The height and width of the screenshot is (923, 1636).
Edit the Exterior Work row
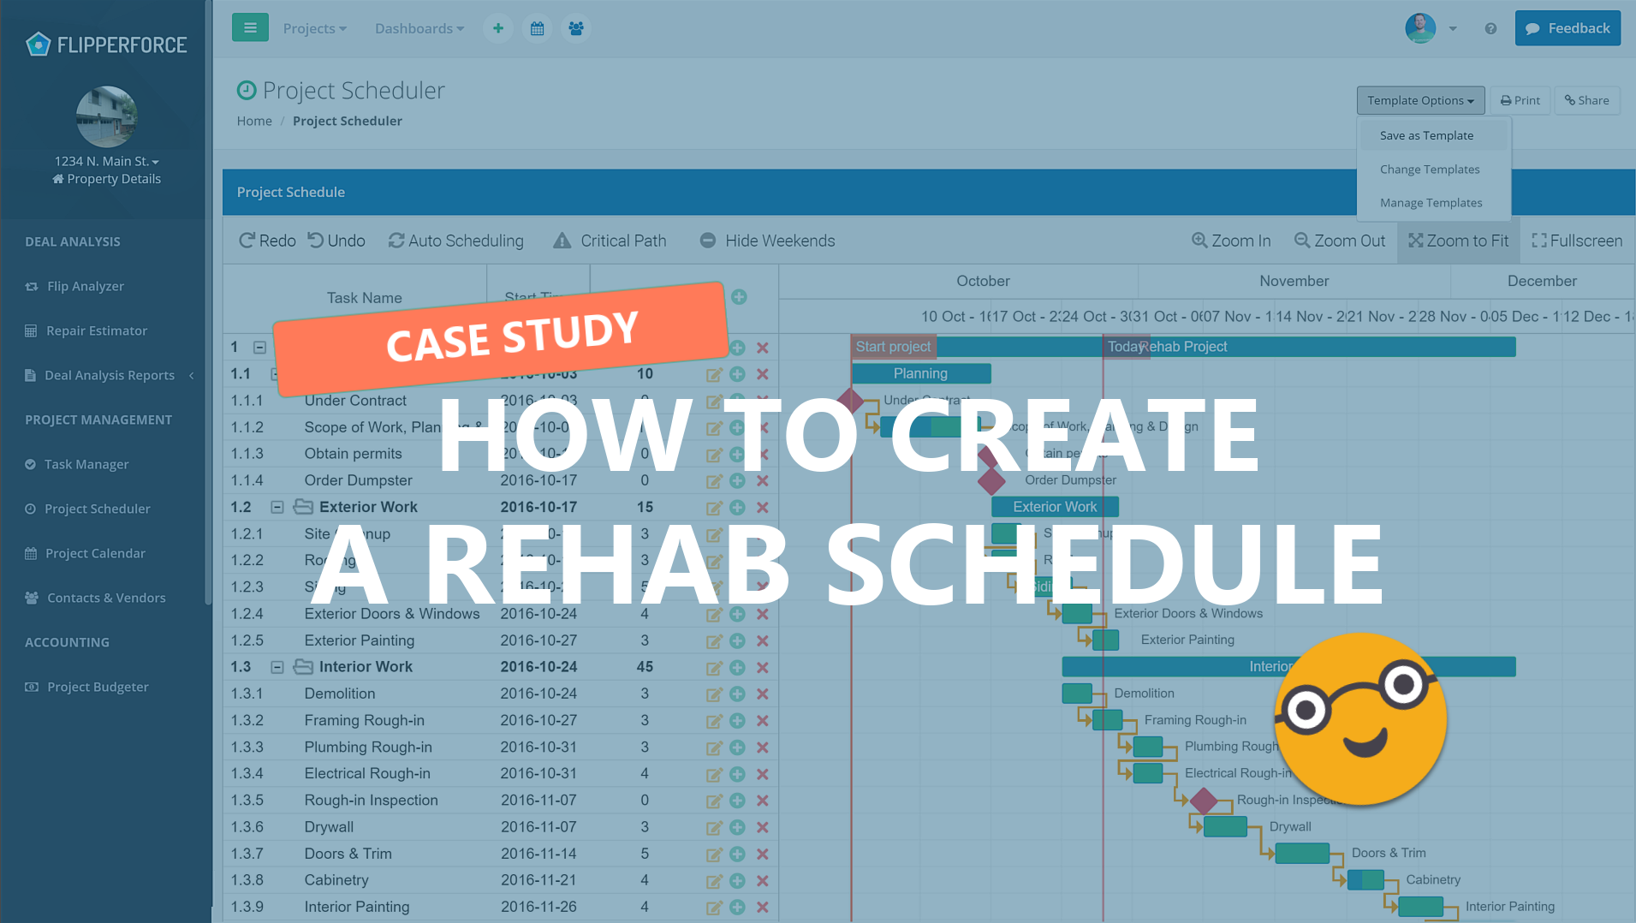[x=714, y=508]
